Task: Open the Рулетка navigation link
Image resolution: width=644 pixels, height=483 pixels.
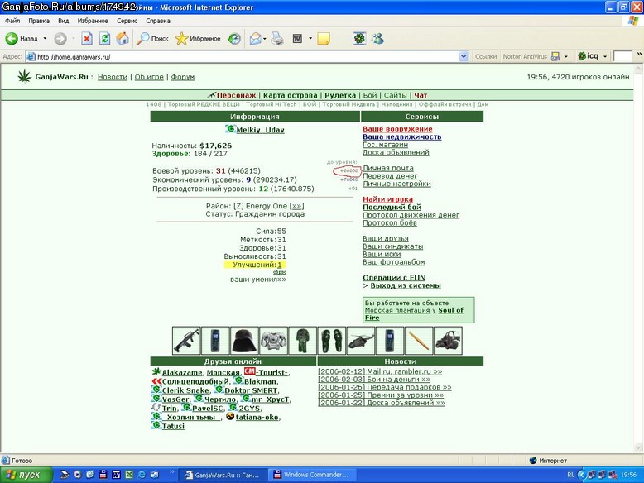Action: point(340,95)
